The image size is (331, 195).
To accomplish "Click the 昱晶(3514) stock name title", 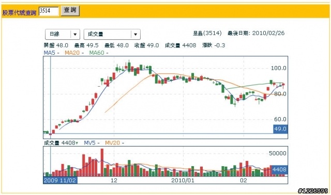I will [207, 33].
